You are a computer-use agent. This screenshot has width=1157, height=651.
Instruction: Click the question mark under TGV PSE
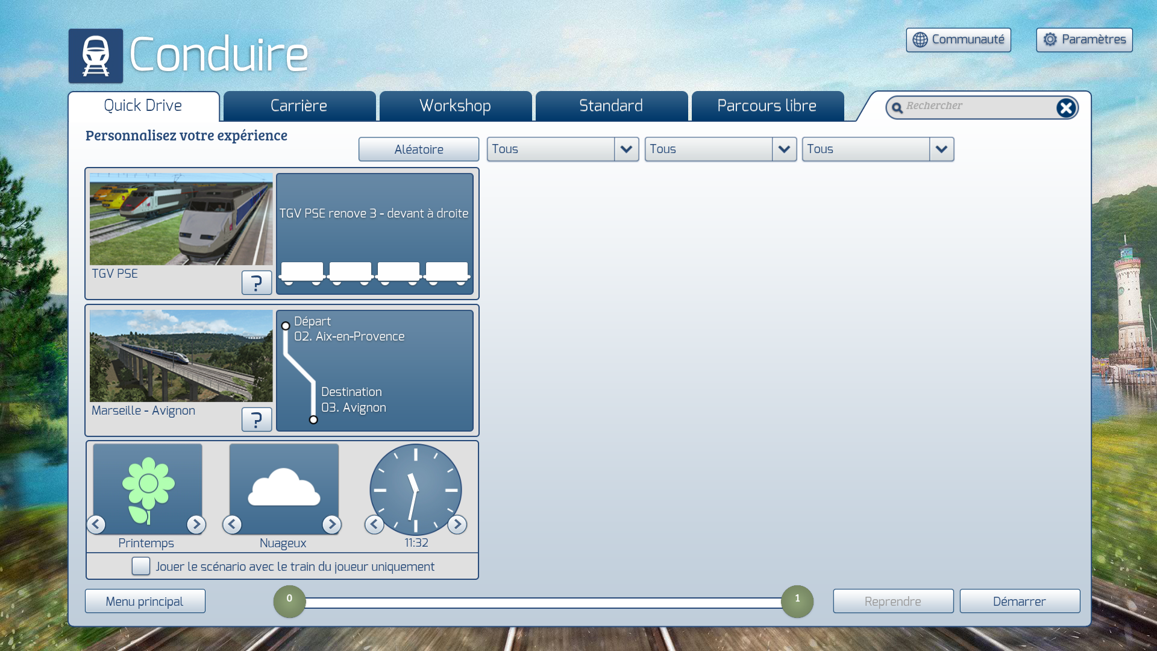pos(256,283)
